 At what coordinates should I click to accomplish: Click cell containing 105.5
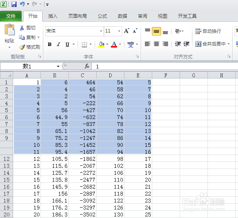pos(54,159)
